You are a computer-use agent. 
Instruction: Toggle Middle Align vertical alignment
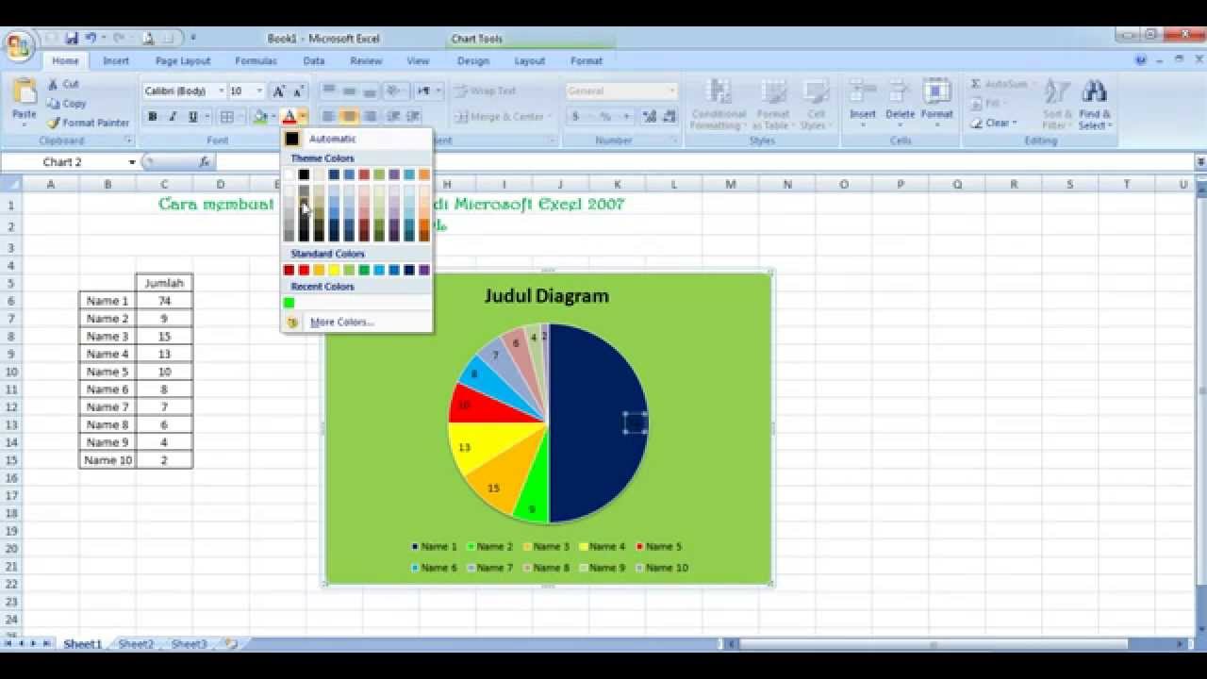click(349, 91)
